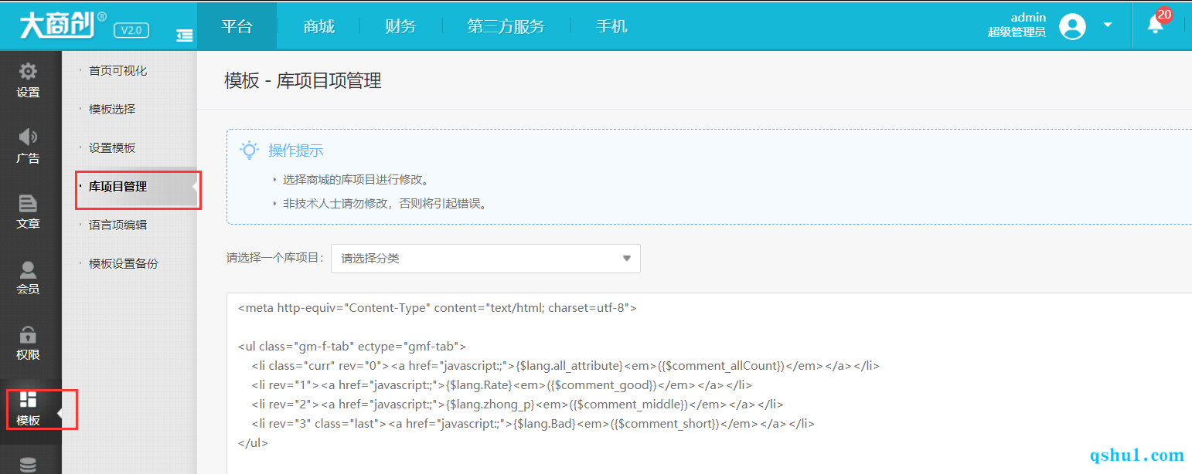
Task: Click the 模板 - 库项目项管理 page title
Action: [303, 80]
